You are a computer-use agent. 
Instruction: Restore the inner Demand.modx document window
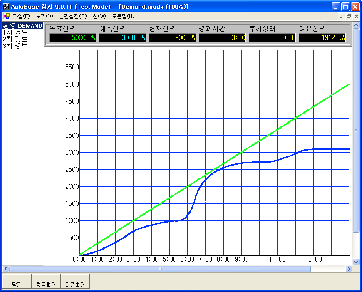click(x=349, y=17)
